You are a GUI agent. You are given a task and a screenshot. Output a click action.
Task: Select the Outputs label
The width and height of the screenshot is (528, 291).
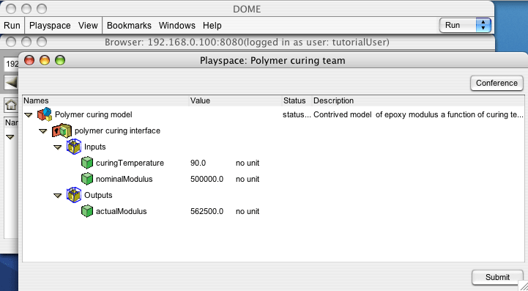pos(98,195)
